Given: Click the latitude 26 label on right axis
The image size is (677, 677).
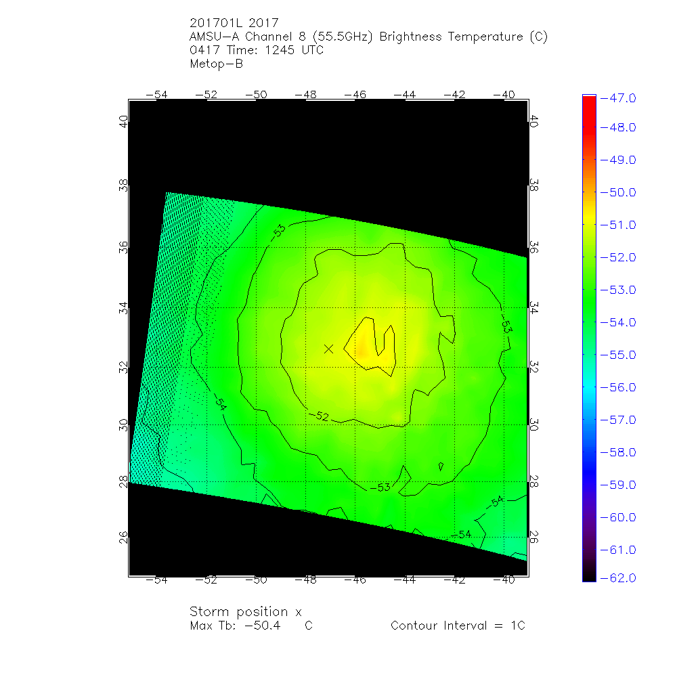Looking at the screenshot, I should 533,537.
